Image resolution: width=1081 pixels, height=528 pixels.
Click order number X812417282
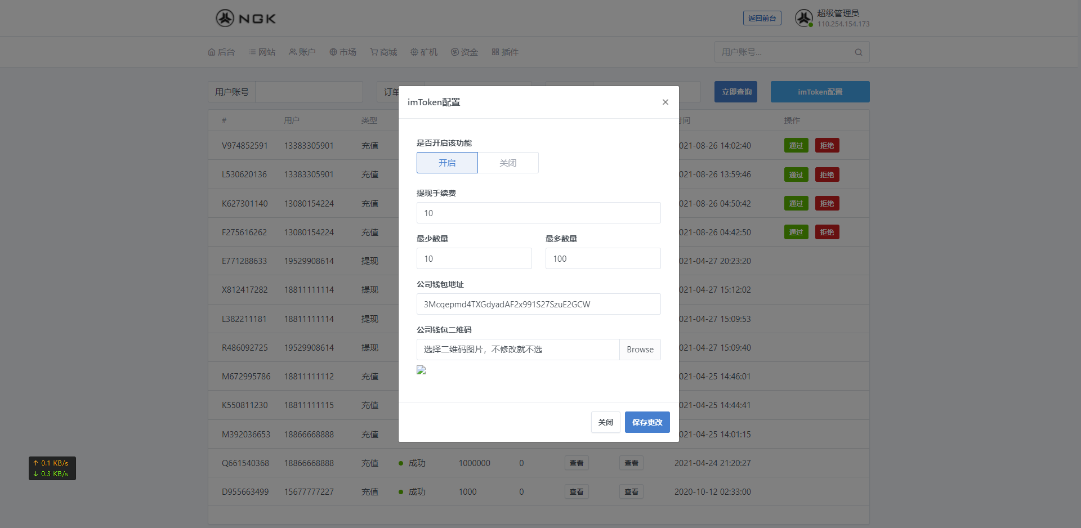[x=245, y=289]
